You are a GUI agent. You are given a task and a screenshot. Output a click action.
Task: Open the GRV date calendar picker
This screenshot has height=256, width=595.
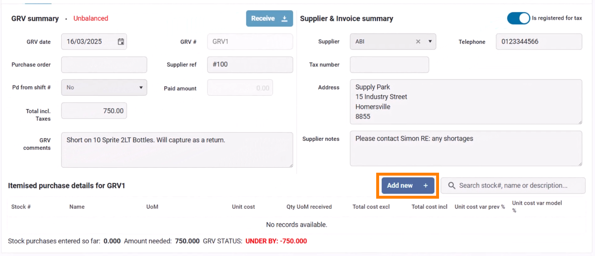pos(121,42)
